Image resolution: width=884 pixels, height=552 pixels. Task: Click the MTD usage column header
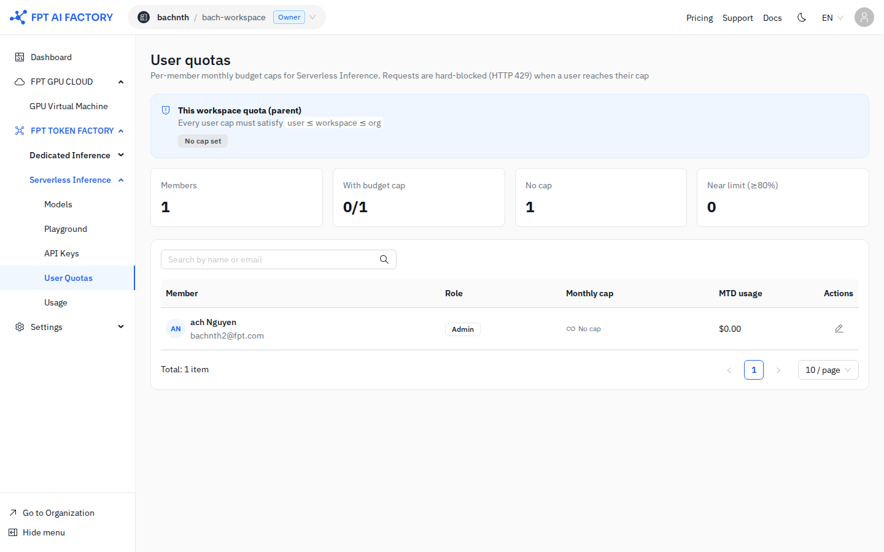(740, 293)
